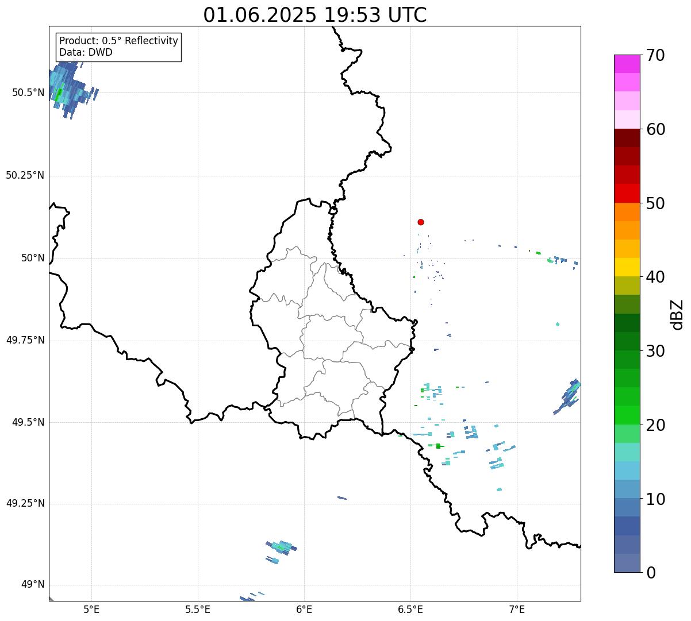Pick the dark maroon colorbar swatch below 60
The height and width of the screenshot is (621, 691).
[627, 138]
